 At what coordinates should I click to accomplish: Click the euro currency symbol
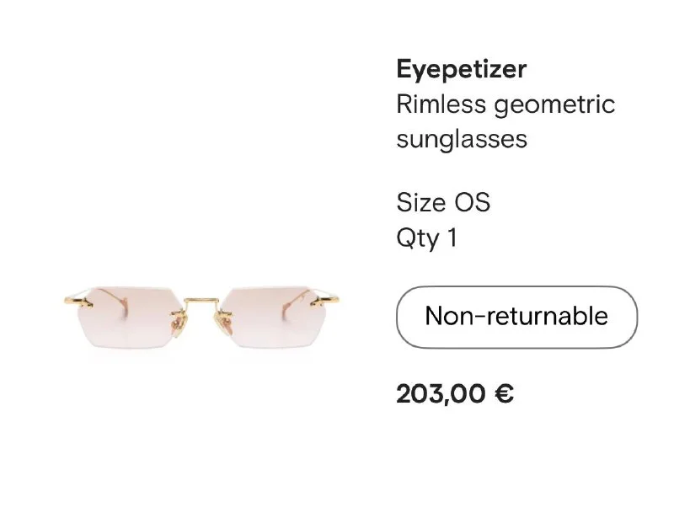505,393
